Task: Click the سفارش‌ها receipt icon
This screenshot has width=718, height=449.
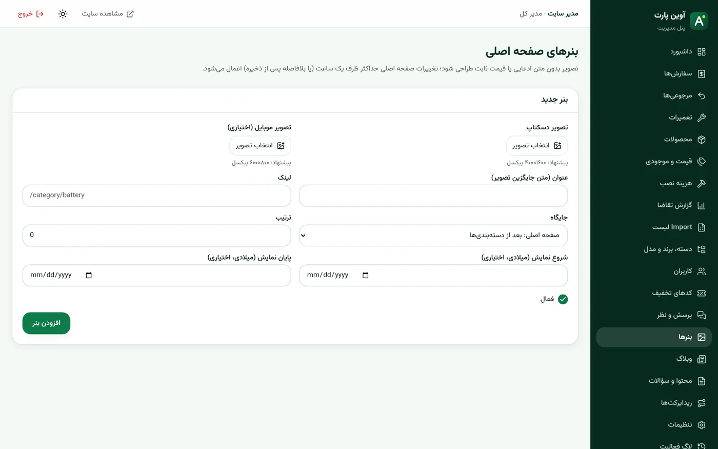Action: pyautogui.click(x=702, y=74)
